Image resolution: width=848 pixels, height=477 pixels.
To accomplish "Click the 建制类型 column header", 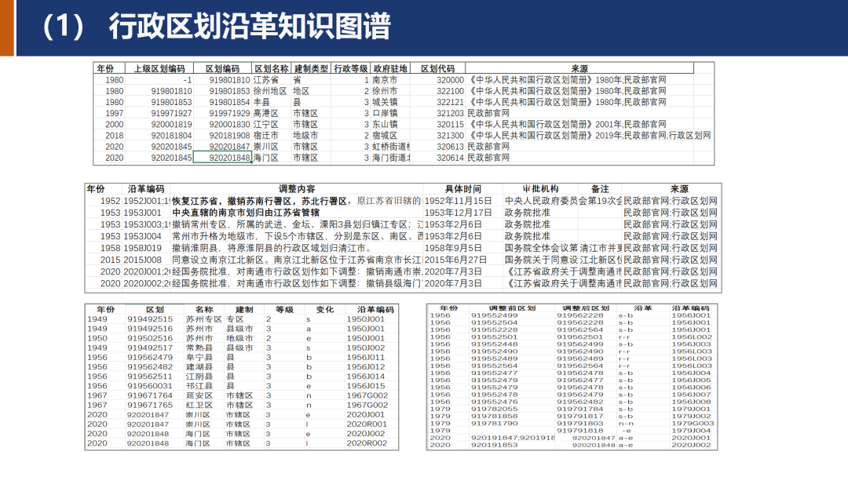I will point(311,68).
